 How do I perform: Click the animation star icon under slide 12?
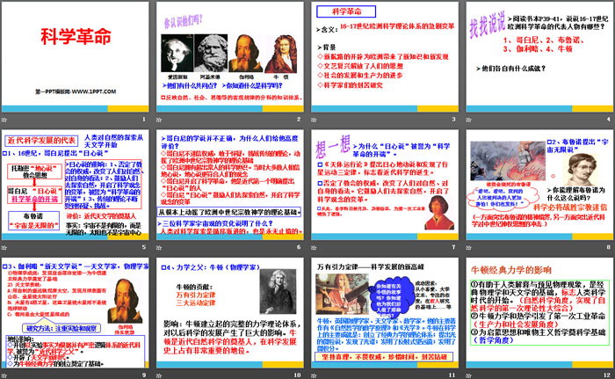click(468, 375)
